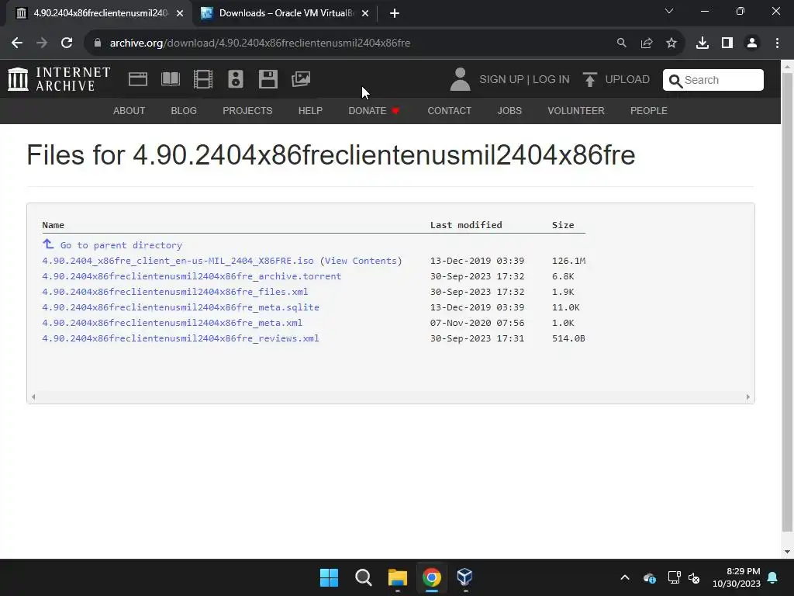This screenshot has width=794, height=596.
Task: Open the Chrome profile icon
Action: click(x=752, y=43)
